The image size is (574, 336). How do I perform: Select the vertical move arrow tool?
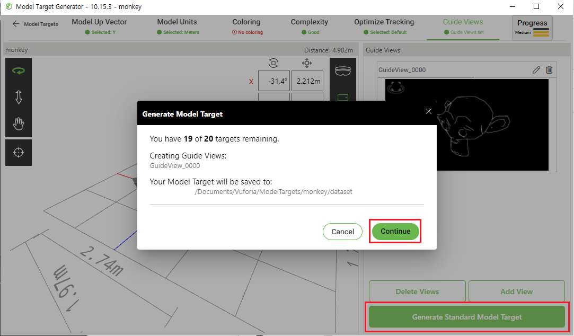tap(19, 98)
